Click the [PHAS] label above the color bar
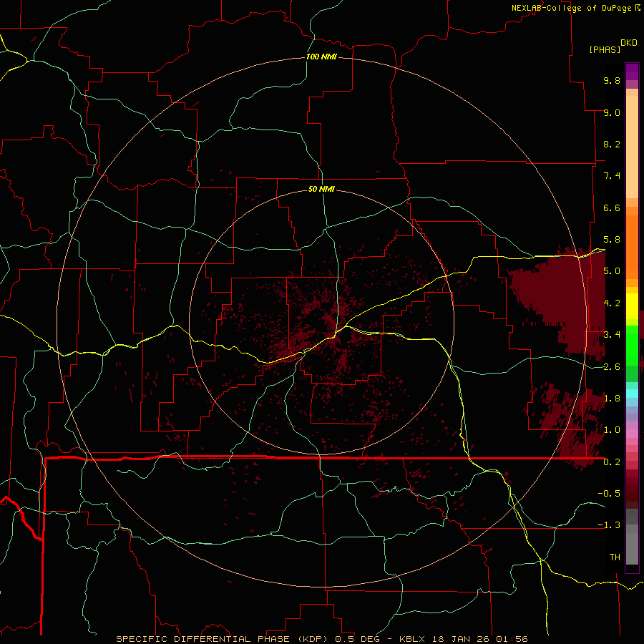 pyautogui.click(x=605, y=49)
